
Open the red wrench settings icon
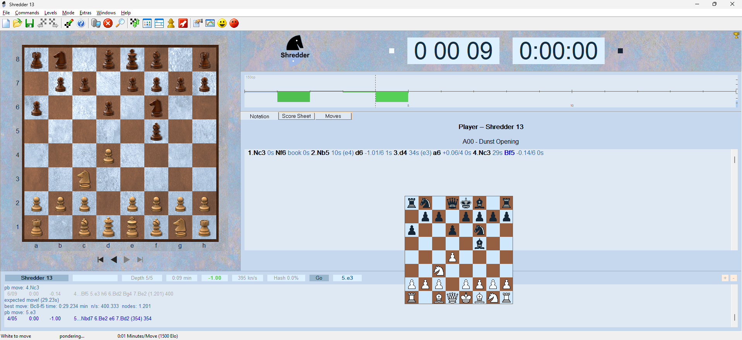(x=183, y=24)
